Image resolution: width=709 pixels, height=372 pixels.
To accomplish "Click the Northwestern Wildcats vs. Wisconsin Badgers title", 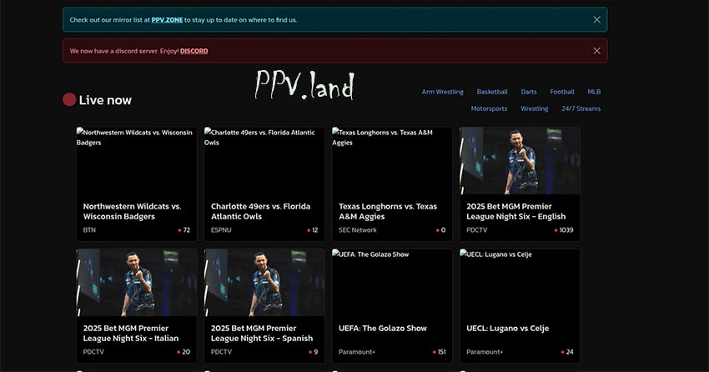I will point(132,211).
